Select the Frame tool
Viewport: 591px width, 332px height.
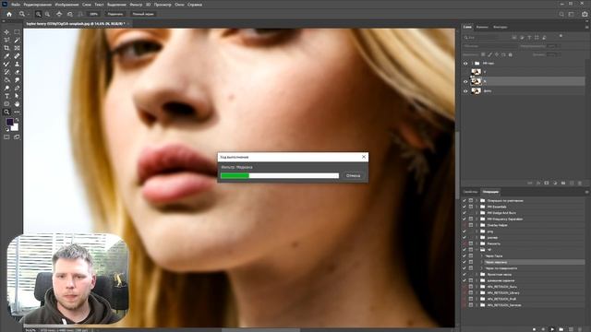click(x=17, y=48)
